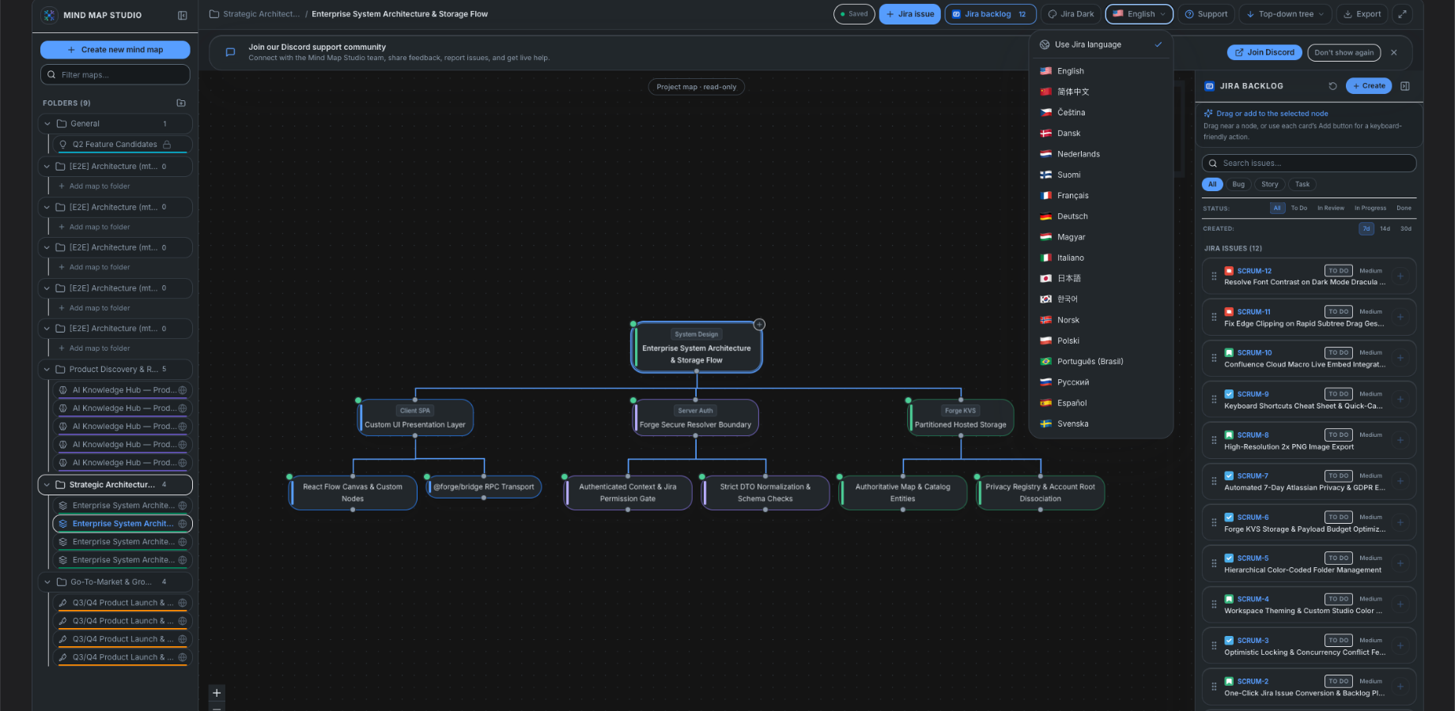
Task: Click Create new mind map
Action: point(115,50)
